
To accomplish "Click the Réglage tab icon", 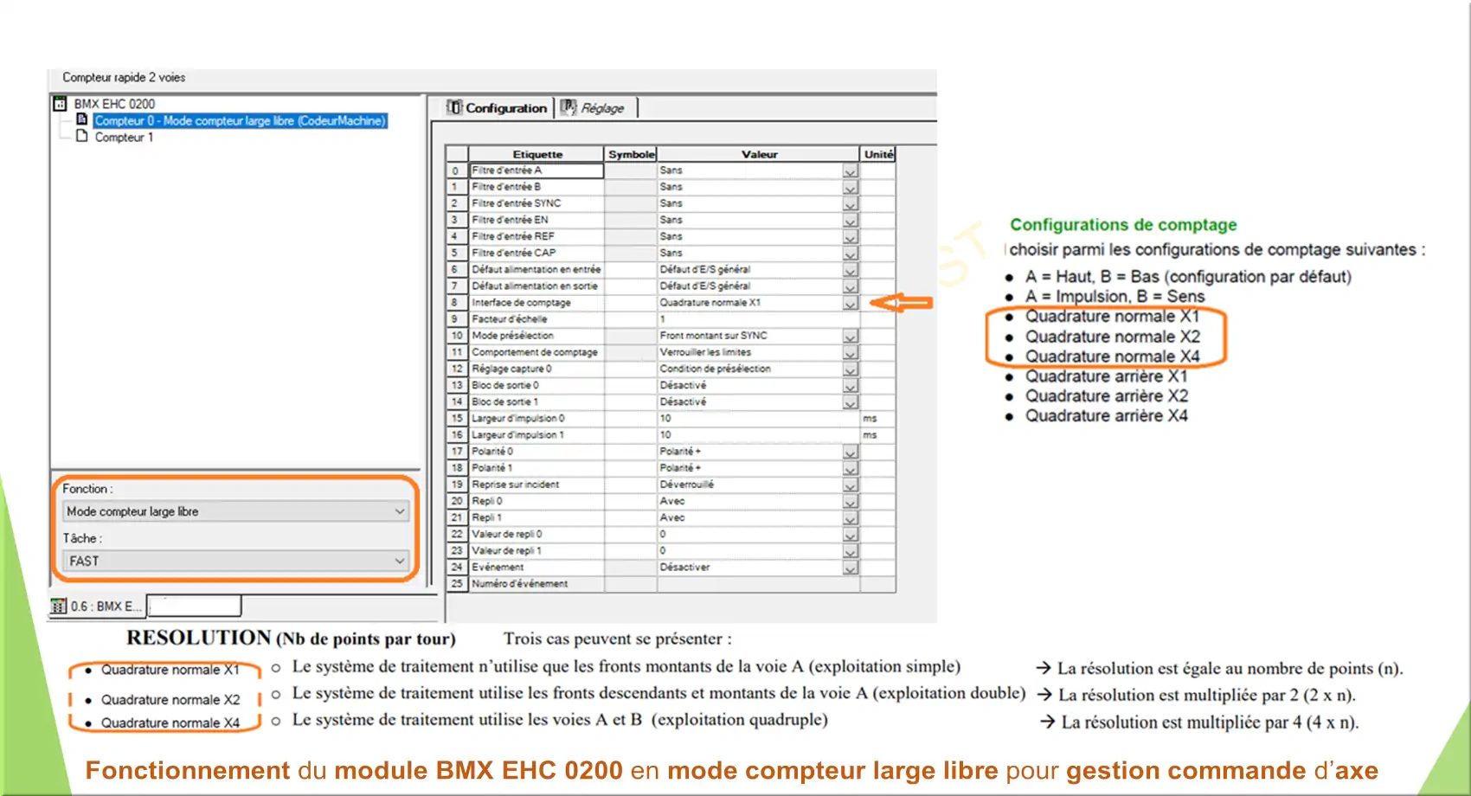I will pyautogui.click(x=568, y=108).
